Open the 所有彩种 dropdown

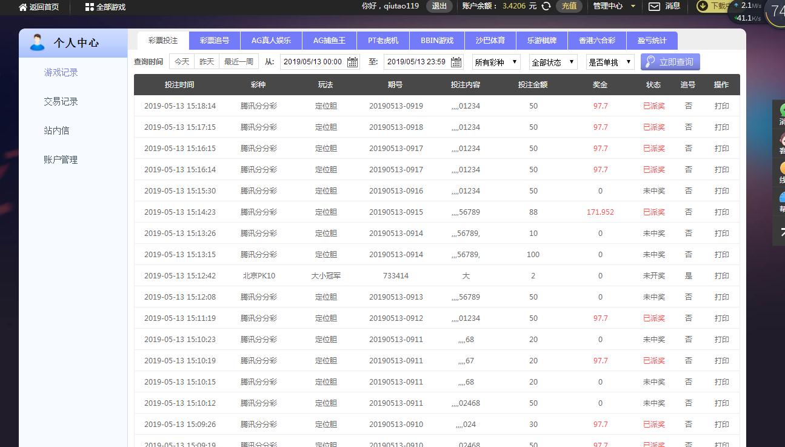(x=496, y=62)
